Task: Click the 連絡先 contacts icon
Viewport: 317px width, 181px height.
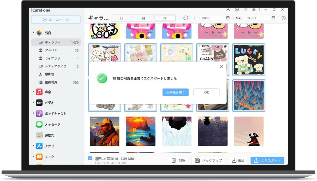Action: [x=39, y=135]
